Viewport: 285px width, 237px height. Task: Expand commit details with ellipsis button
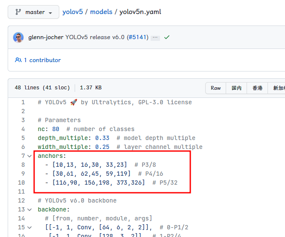point(155,37)
